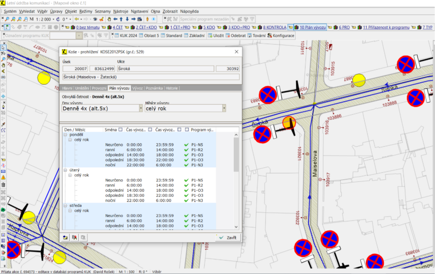The height and width of the screenshot is (274, 435).
Task: Open the Konfigurace tool
Action: pos(281,36)
